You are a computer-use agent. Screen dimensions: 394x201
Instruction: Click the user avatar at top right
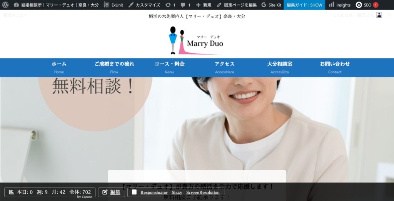click(379, 15)
